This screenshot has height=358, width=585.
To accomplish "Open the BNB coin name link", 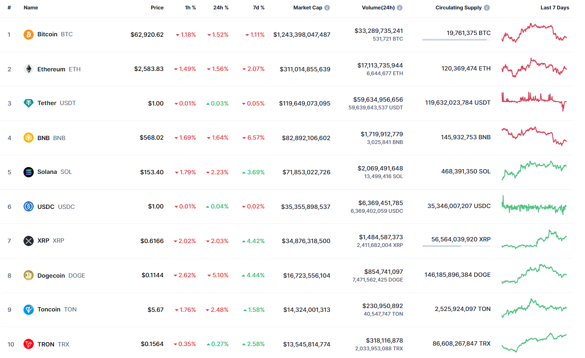I will (44, 138).
